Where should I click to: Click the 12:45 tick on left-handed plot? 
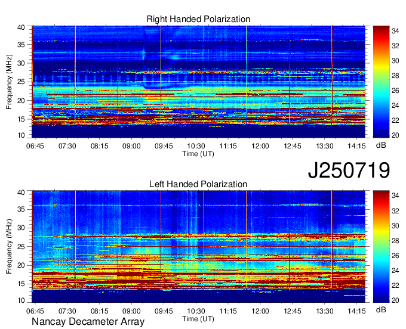coord(293,311)
